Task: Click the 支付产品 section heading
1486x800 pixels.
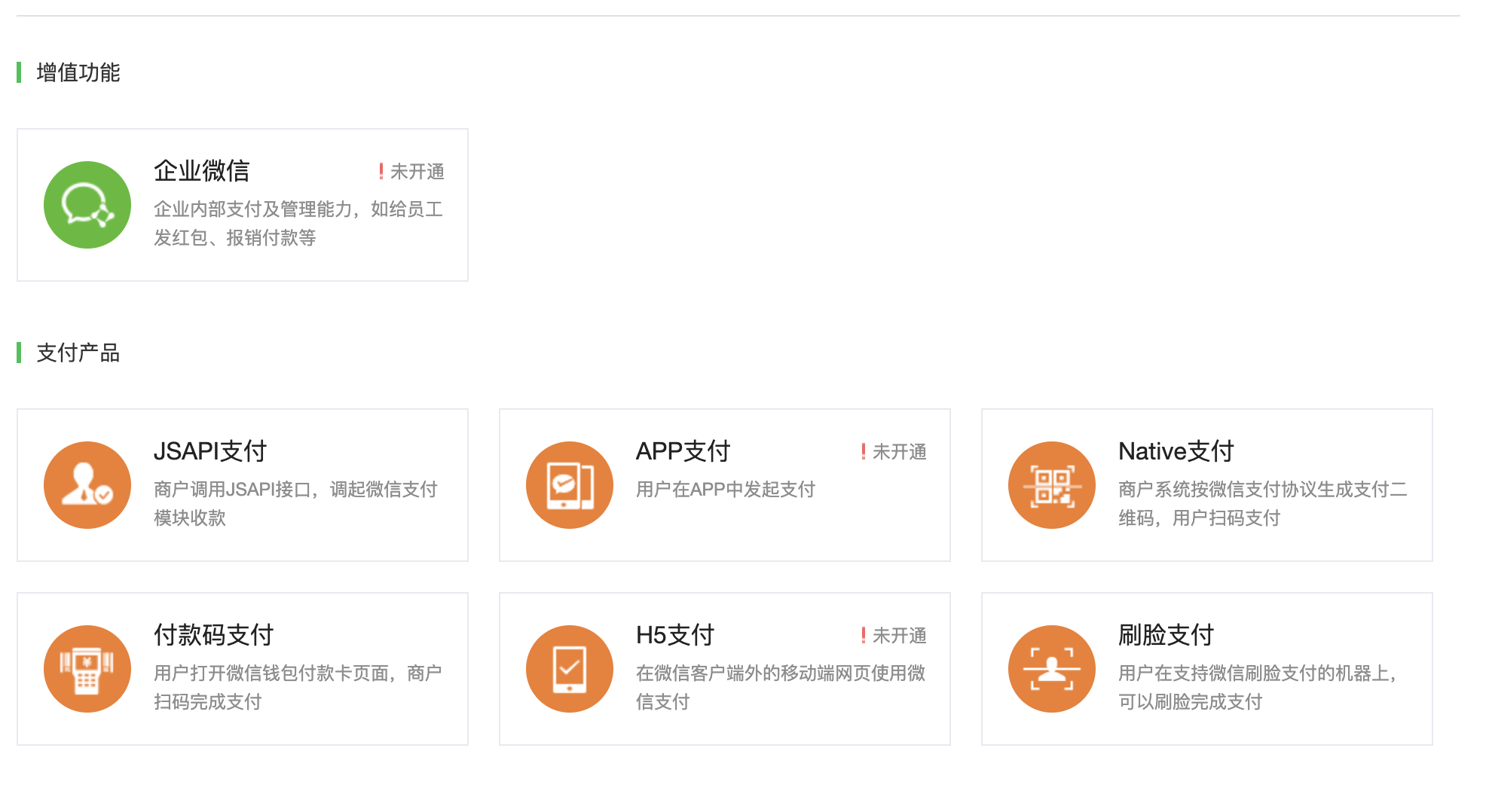Action: (x=78, y=353)
